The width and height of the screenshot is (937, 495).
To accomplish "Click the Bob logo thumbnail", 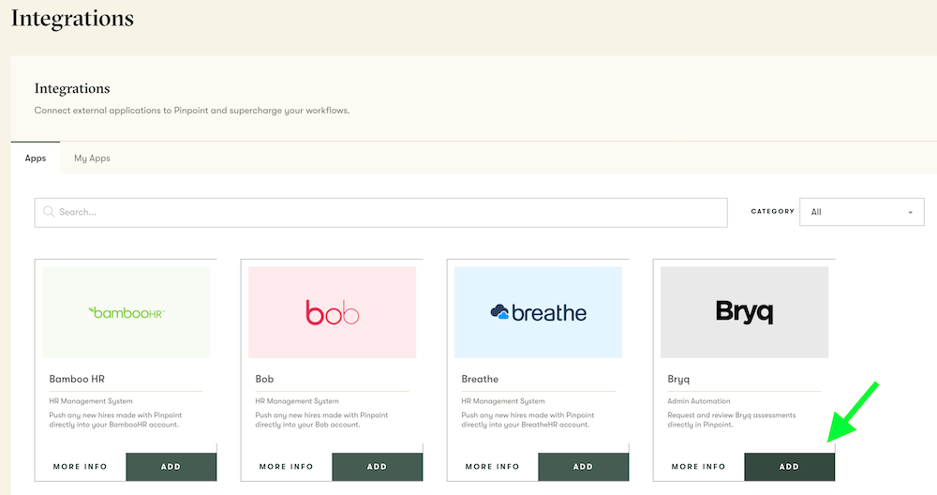I will [x=332, y=312].
